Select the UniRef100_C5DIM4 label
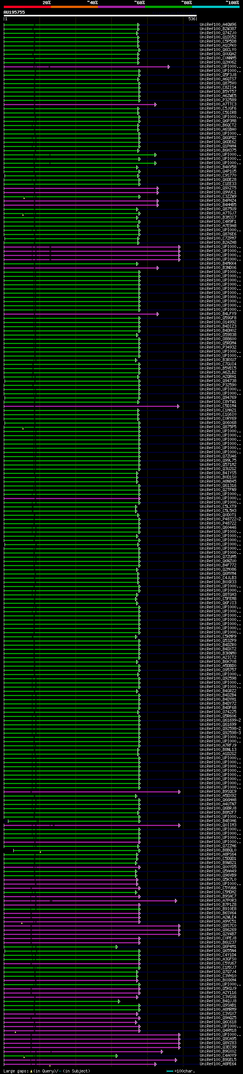 tap(218, 406)
